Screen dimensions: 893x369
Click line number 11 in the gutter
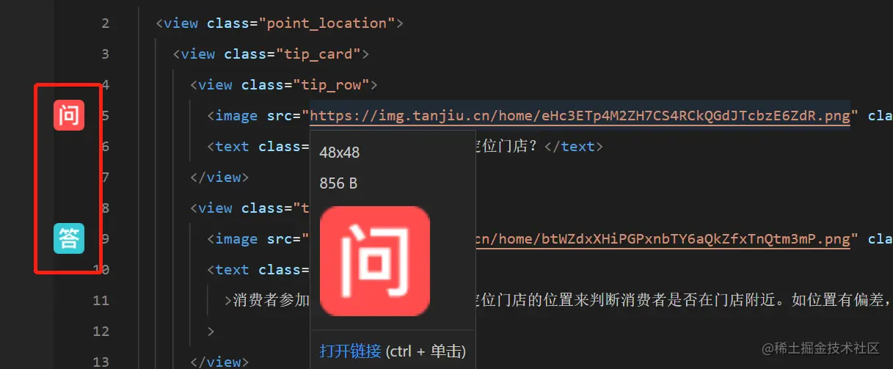[101, 300]
